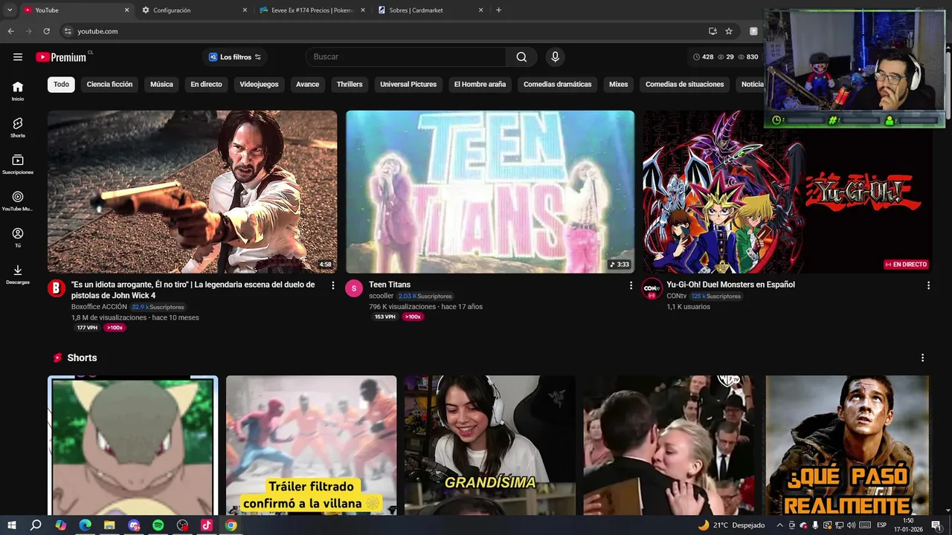Select the Comedias de situaciones chip
This screenshot has width=952, height=535.
(x=684, y=84)
